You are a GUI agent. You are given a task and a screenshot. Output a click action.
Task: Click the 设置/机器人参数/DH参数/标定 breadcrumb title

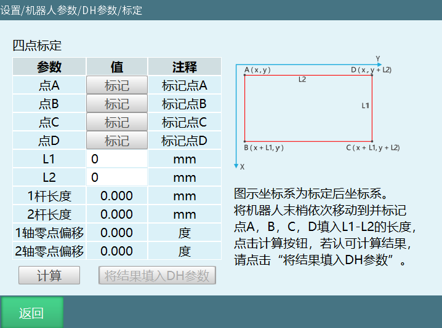coord(71,10)
